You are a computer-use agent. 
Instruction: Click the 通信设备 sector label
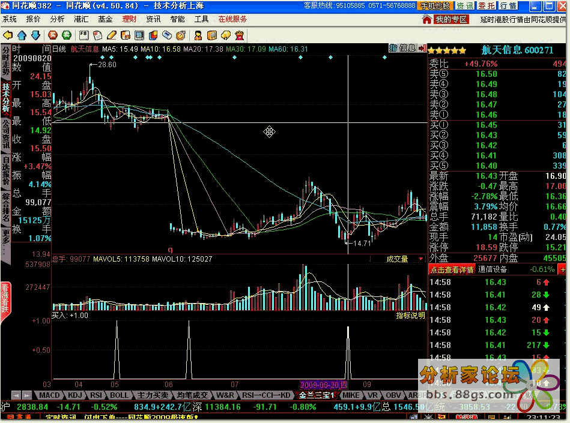[492, 269]
